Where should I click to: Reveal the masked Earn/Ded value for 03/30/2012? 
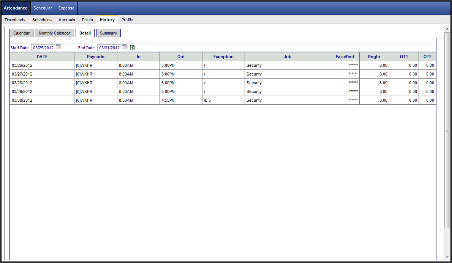pos(353,100)
